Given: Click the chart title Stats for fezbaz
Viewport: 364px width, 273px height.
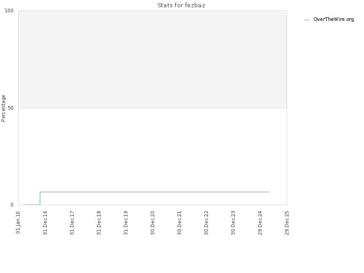Looking at the screenshot, I should (x=181, y=5).
